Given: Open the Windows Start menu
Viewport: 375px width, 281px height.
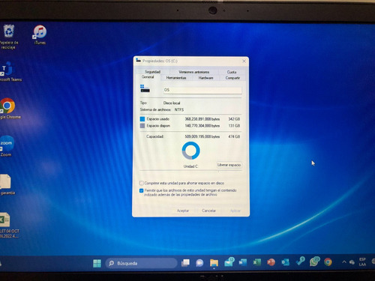Looking at the screenshot, I should click(x=97, y=263).
